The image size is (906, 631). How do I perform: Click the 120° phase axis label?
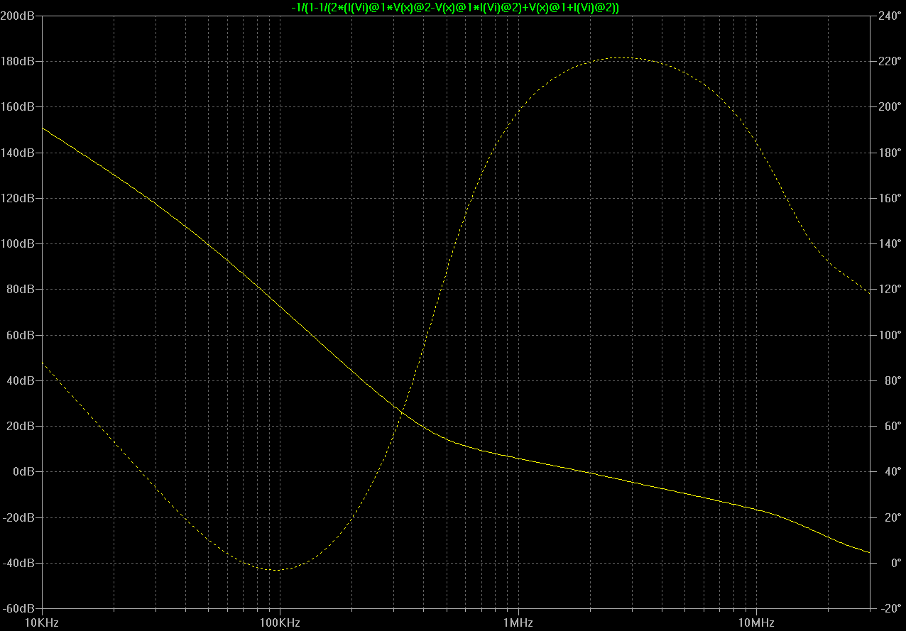tap(889, 290)
